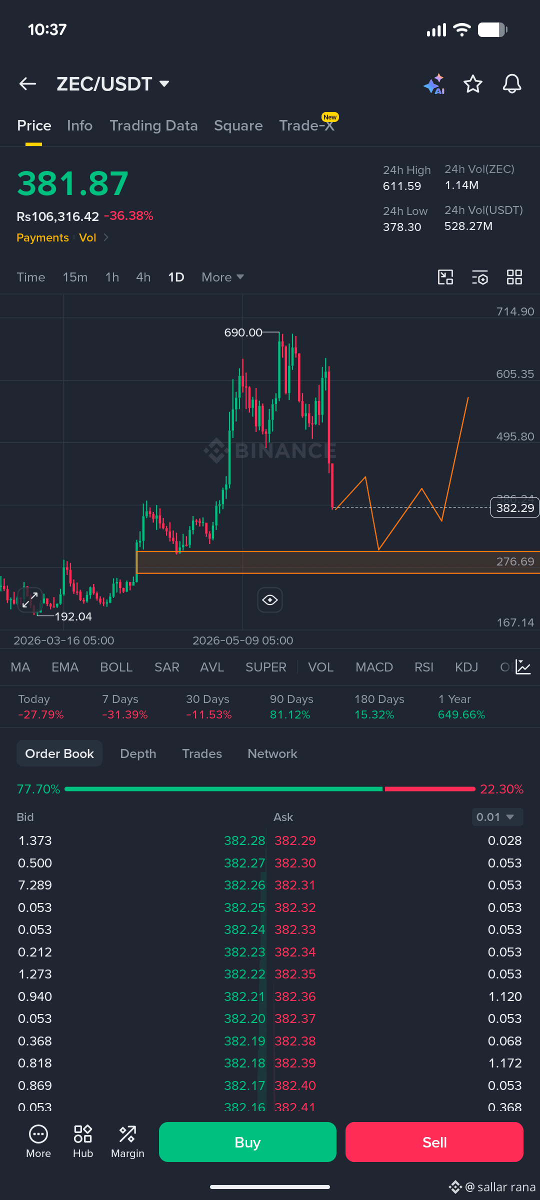This screenshot has height=1200, width=540.
Task: Tap the bid/ask ratio bar
Action: [x=270, y=789]
